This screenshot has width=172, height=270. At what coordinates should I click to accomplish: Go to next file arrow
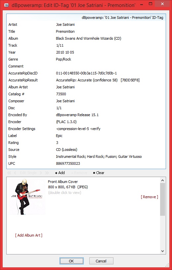pos(41,173)
